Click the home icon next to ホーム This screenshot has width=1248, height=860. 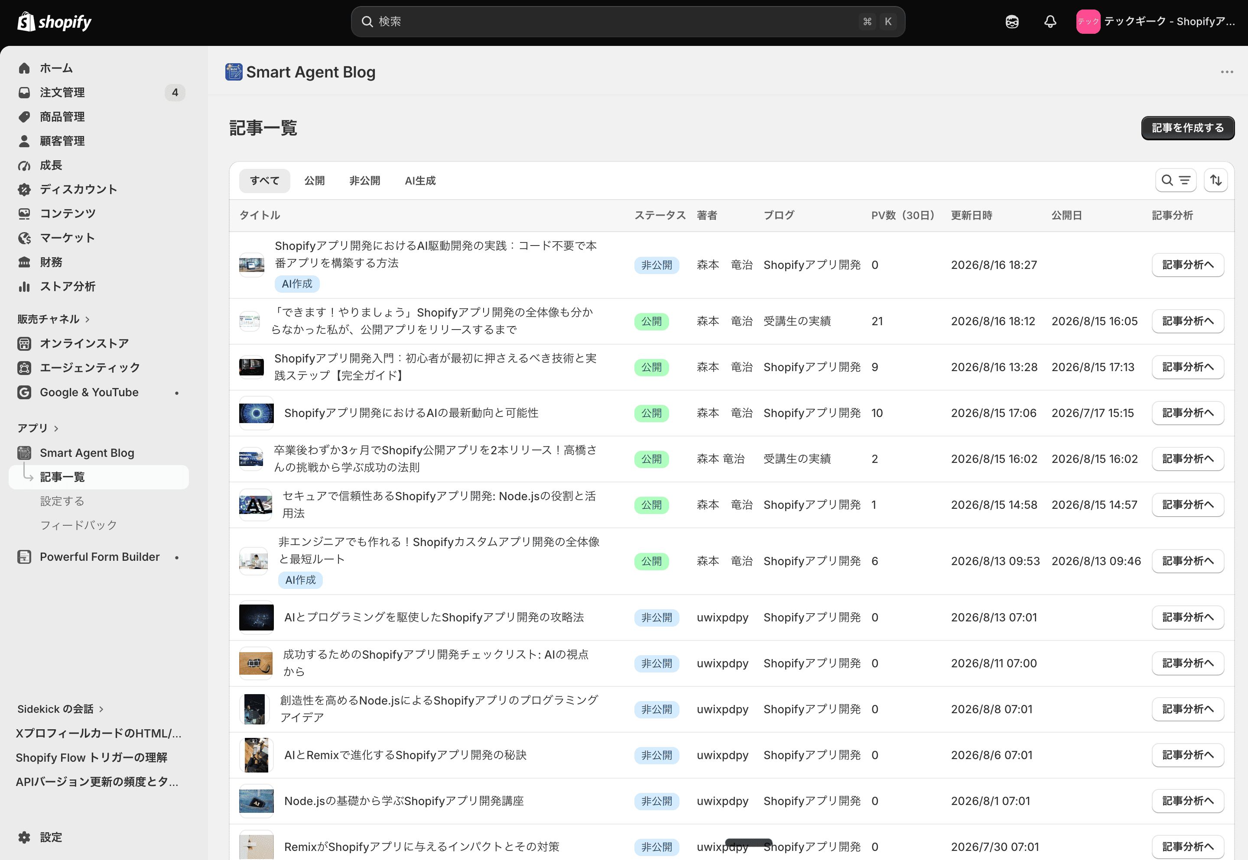click(24, 68)
